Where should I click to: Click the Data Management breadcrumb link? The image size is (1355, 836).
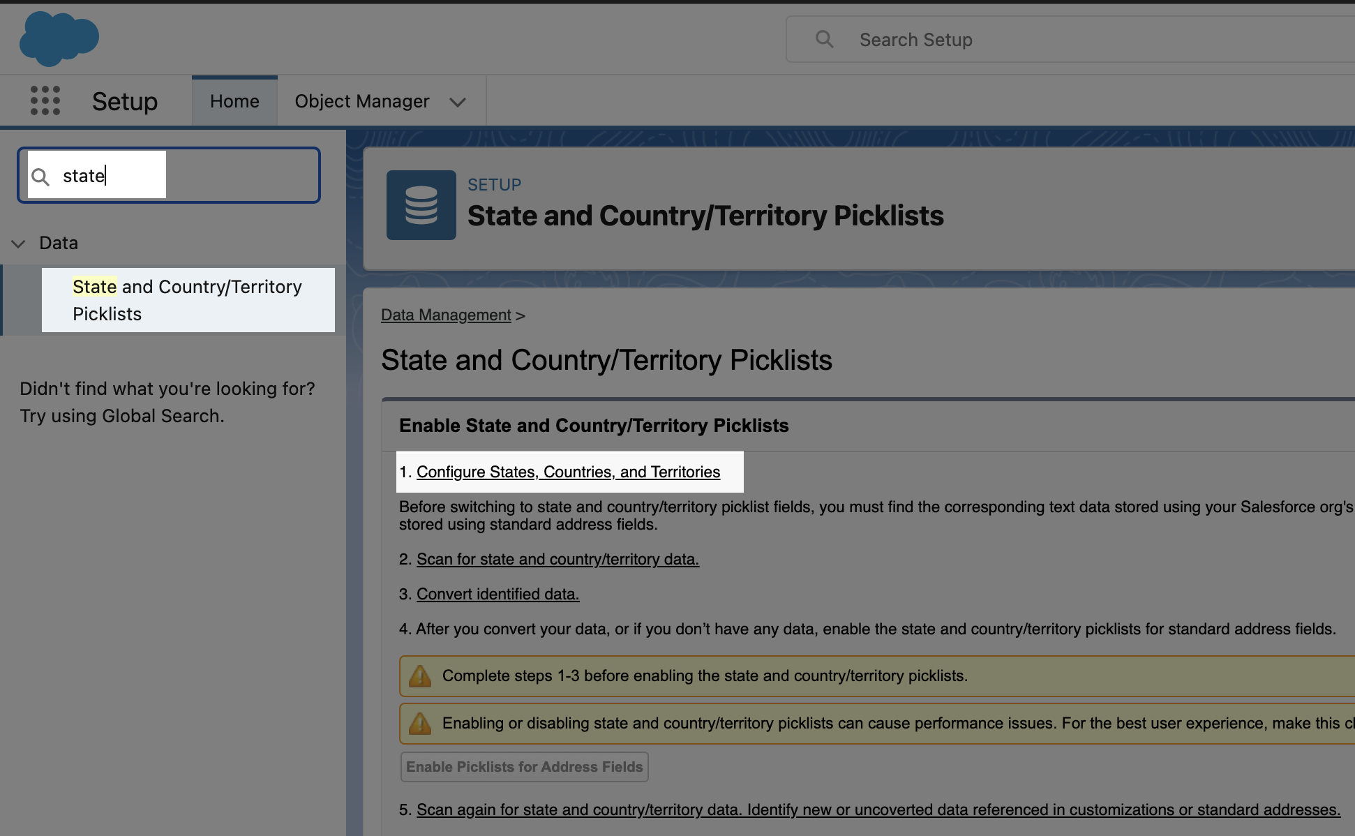(x=446, y=315)
